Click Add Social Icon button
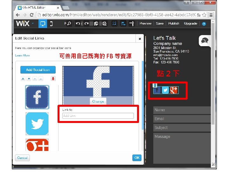 pyautogui.click(x=38, y=70)
